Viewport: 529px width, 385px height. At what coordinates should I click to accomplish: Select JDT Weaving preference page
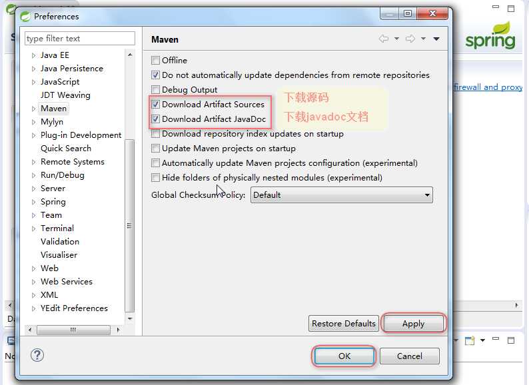pyautogui.click(x=65, y=95)
